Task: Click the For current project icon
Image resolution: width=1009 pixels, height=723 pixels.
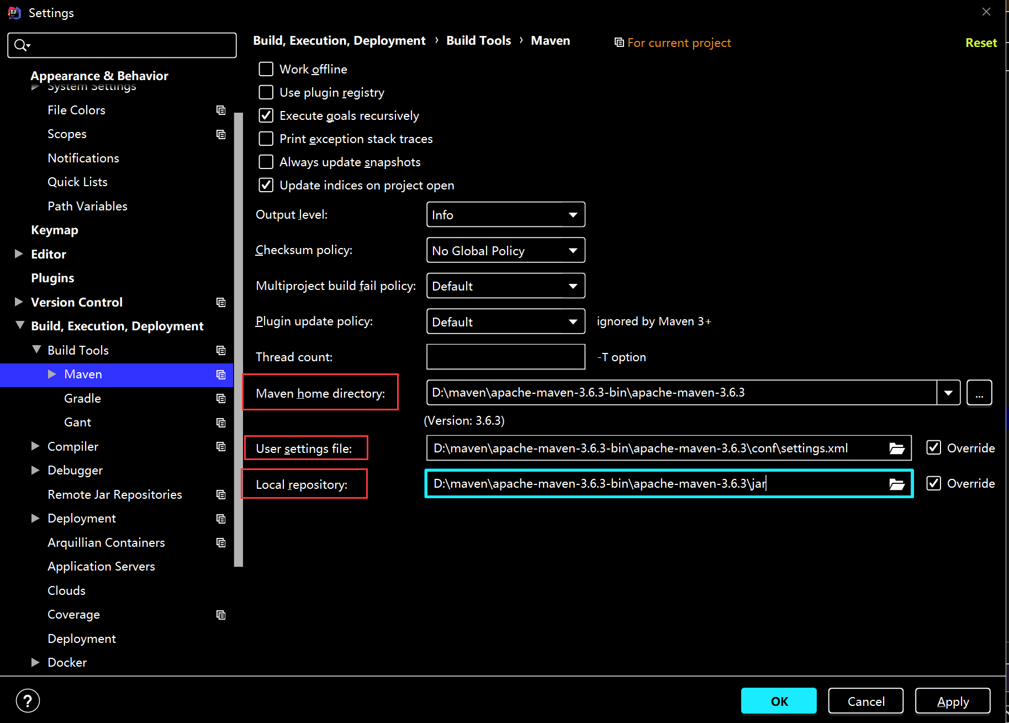Action: [619, 43]
